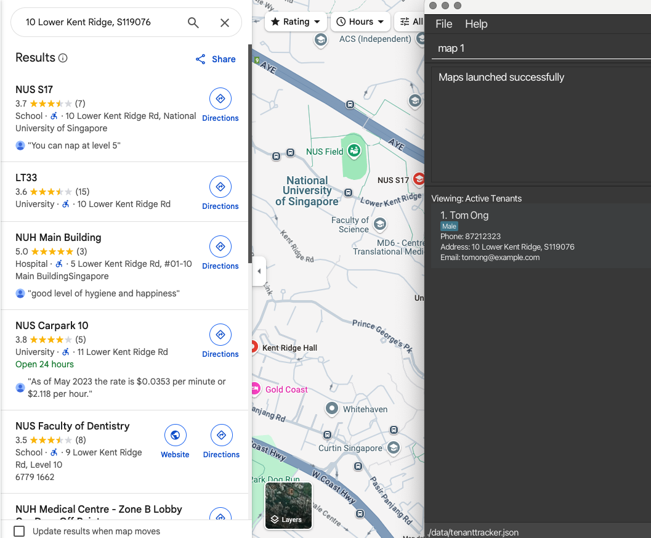Click the NUS Field map marker
Viewport: 651px width, 538px height.
(x=354, y=150)
